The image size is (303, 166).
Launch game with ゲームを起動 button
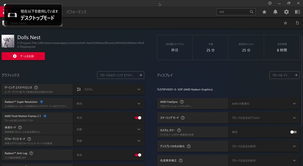[x=23, y=56]
